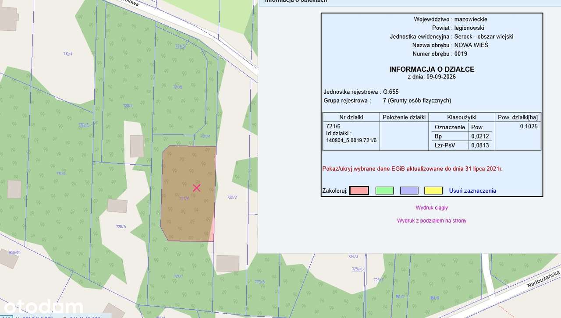Viewport: 561px width, 318px height.
Task: Select the green highlight color swatch
Action: pyautogui.click(x=384, y=191)
